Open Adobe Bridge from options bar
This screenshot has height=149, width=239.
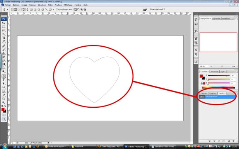[x=145, y=9]
